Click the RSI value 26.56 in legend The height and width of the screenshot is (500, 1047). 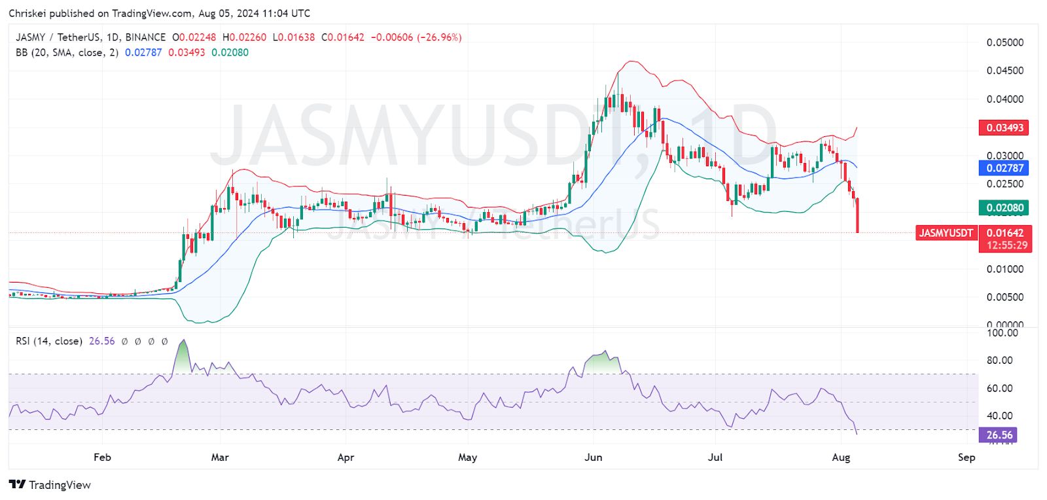101,341
